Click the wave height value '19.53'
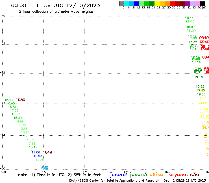Screen dimensions: 209x183 coord(201,94)
